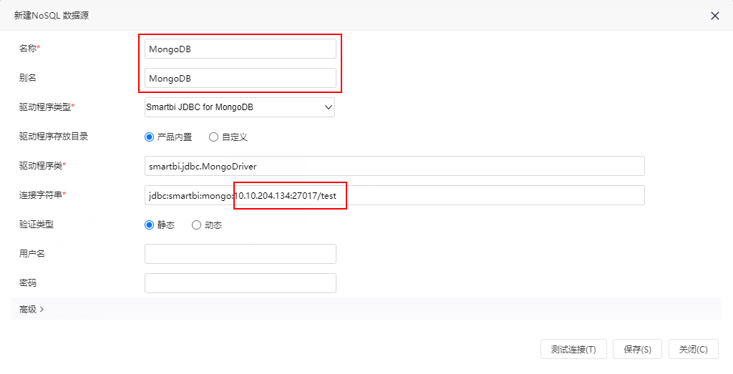This screenshot has width=733, height=374.
Task: Open the 驱动程序类型 driver type dropdown
Action: pyautogui.click(x=240, y=107)
